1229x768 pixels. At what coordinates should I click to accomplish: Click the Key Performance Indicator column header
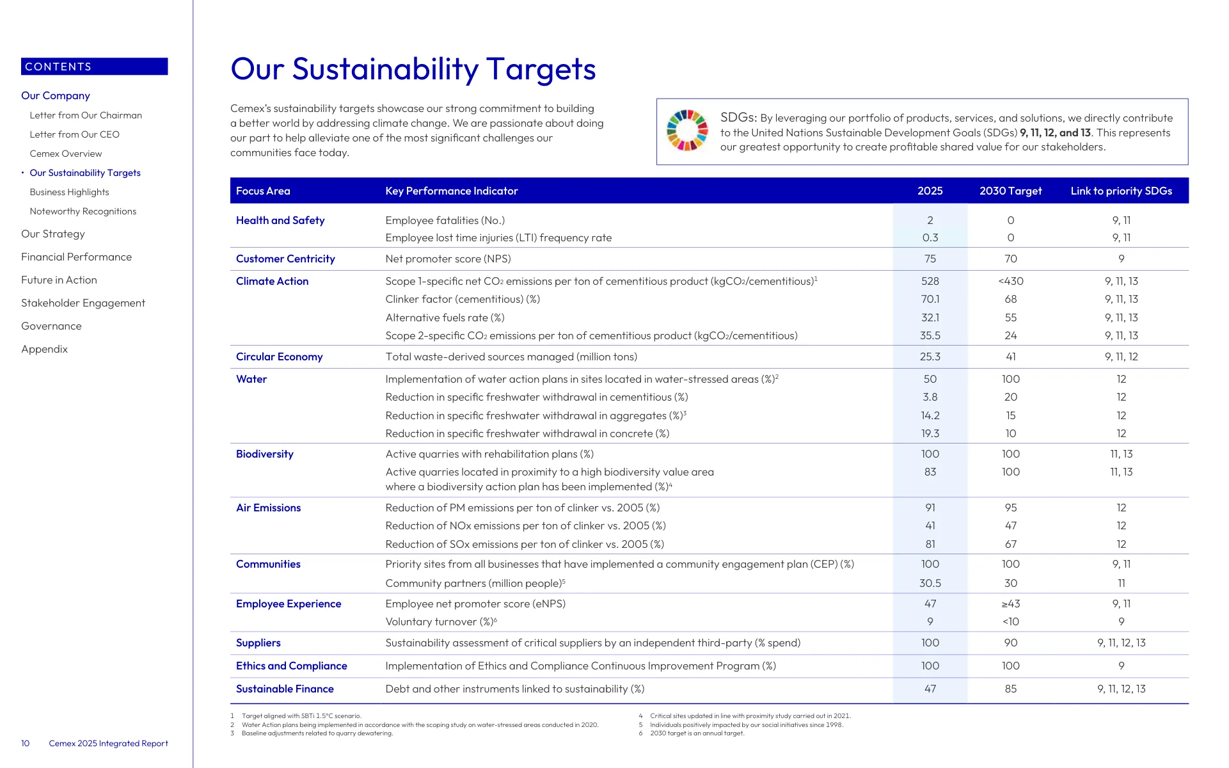coord(452,191)
